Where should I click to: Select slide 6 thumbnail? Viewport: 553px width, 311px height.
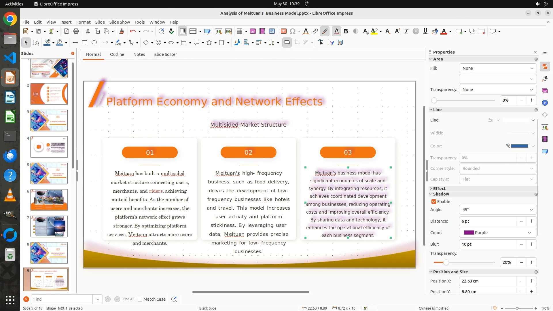49,200
